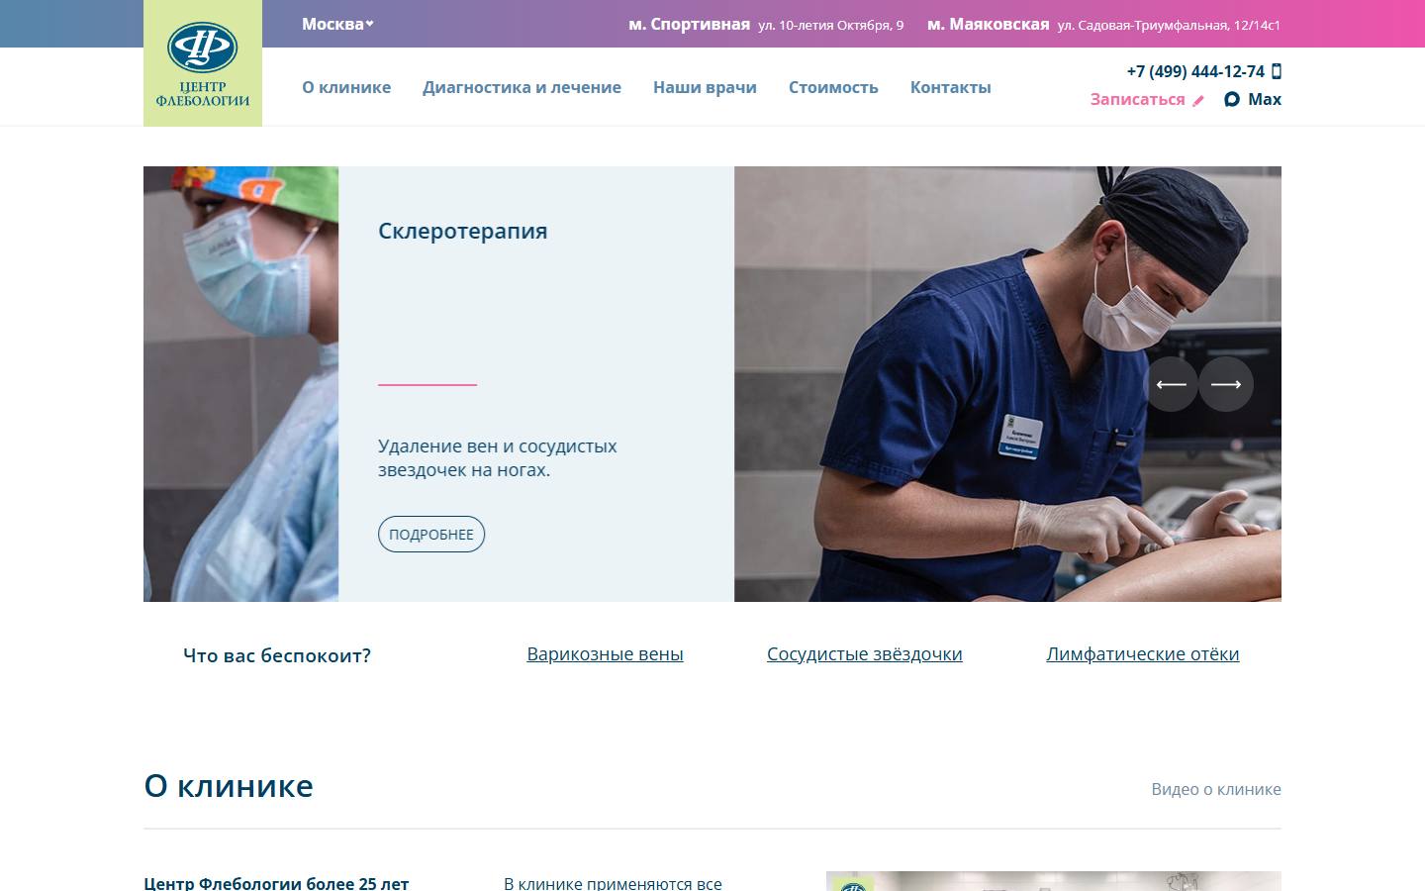The width and height of the screenshot is (1425, 891).
Task: Click the pencil icon next to Записаться
Action: click(1198, 100)
